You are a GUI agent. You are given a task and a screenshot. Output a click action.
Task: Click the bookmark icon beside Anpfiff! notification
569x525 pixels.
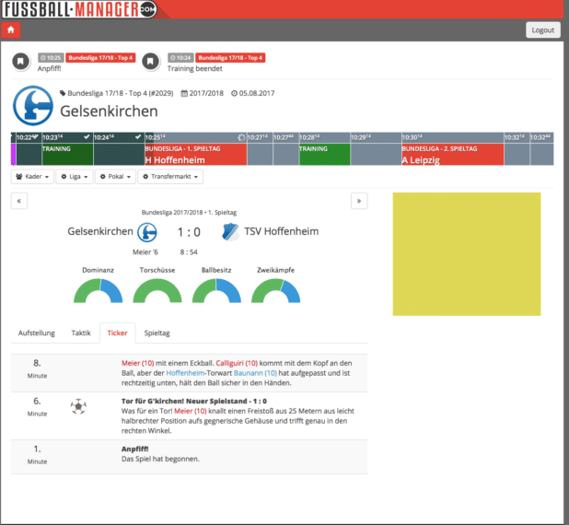pyautogui.click(x=20, y=62)
